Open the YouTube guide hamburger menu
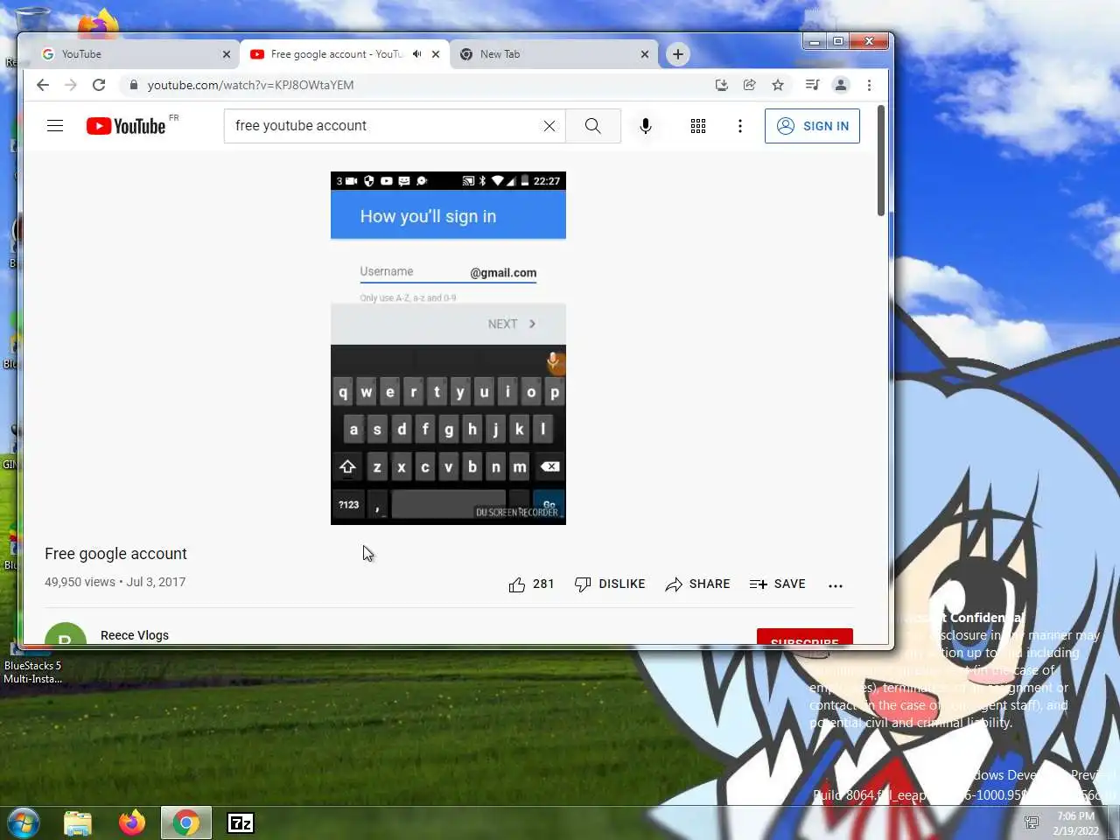This screenshot has height=840, width=1120. tap(55, 126)
